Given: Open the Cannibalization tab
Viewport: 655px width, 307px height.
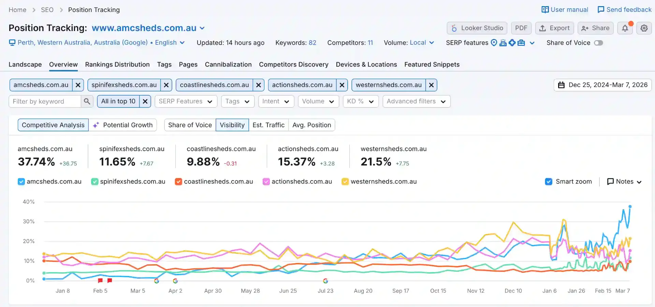Looking at the screenshot, I should [228, 64].
